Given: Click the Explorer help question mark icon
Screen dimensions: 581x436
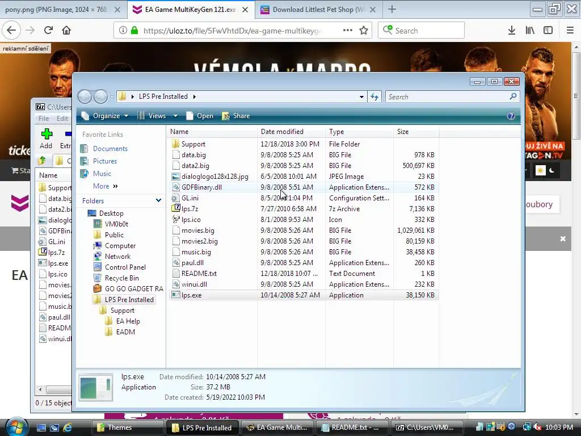Looking at the screenshot, I should (x=511, y=116).
